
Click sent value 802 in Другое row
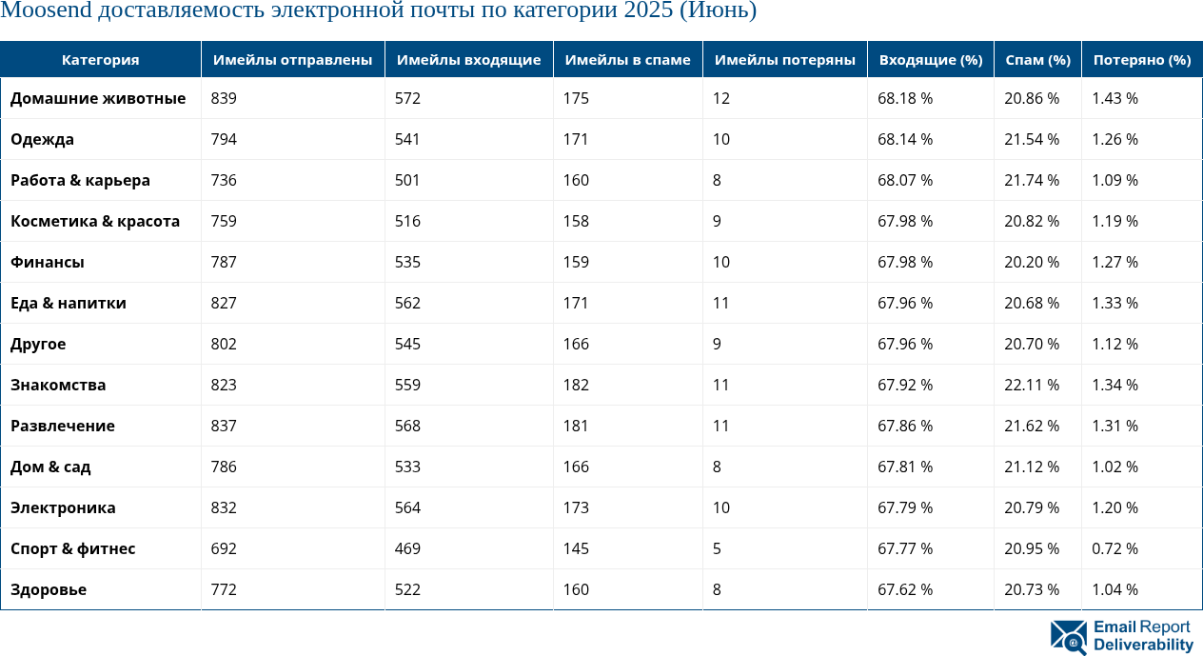coord(224,344)
